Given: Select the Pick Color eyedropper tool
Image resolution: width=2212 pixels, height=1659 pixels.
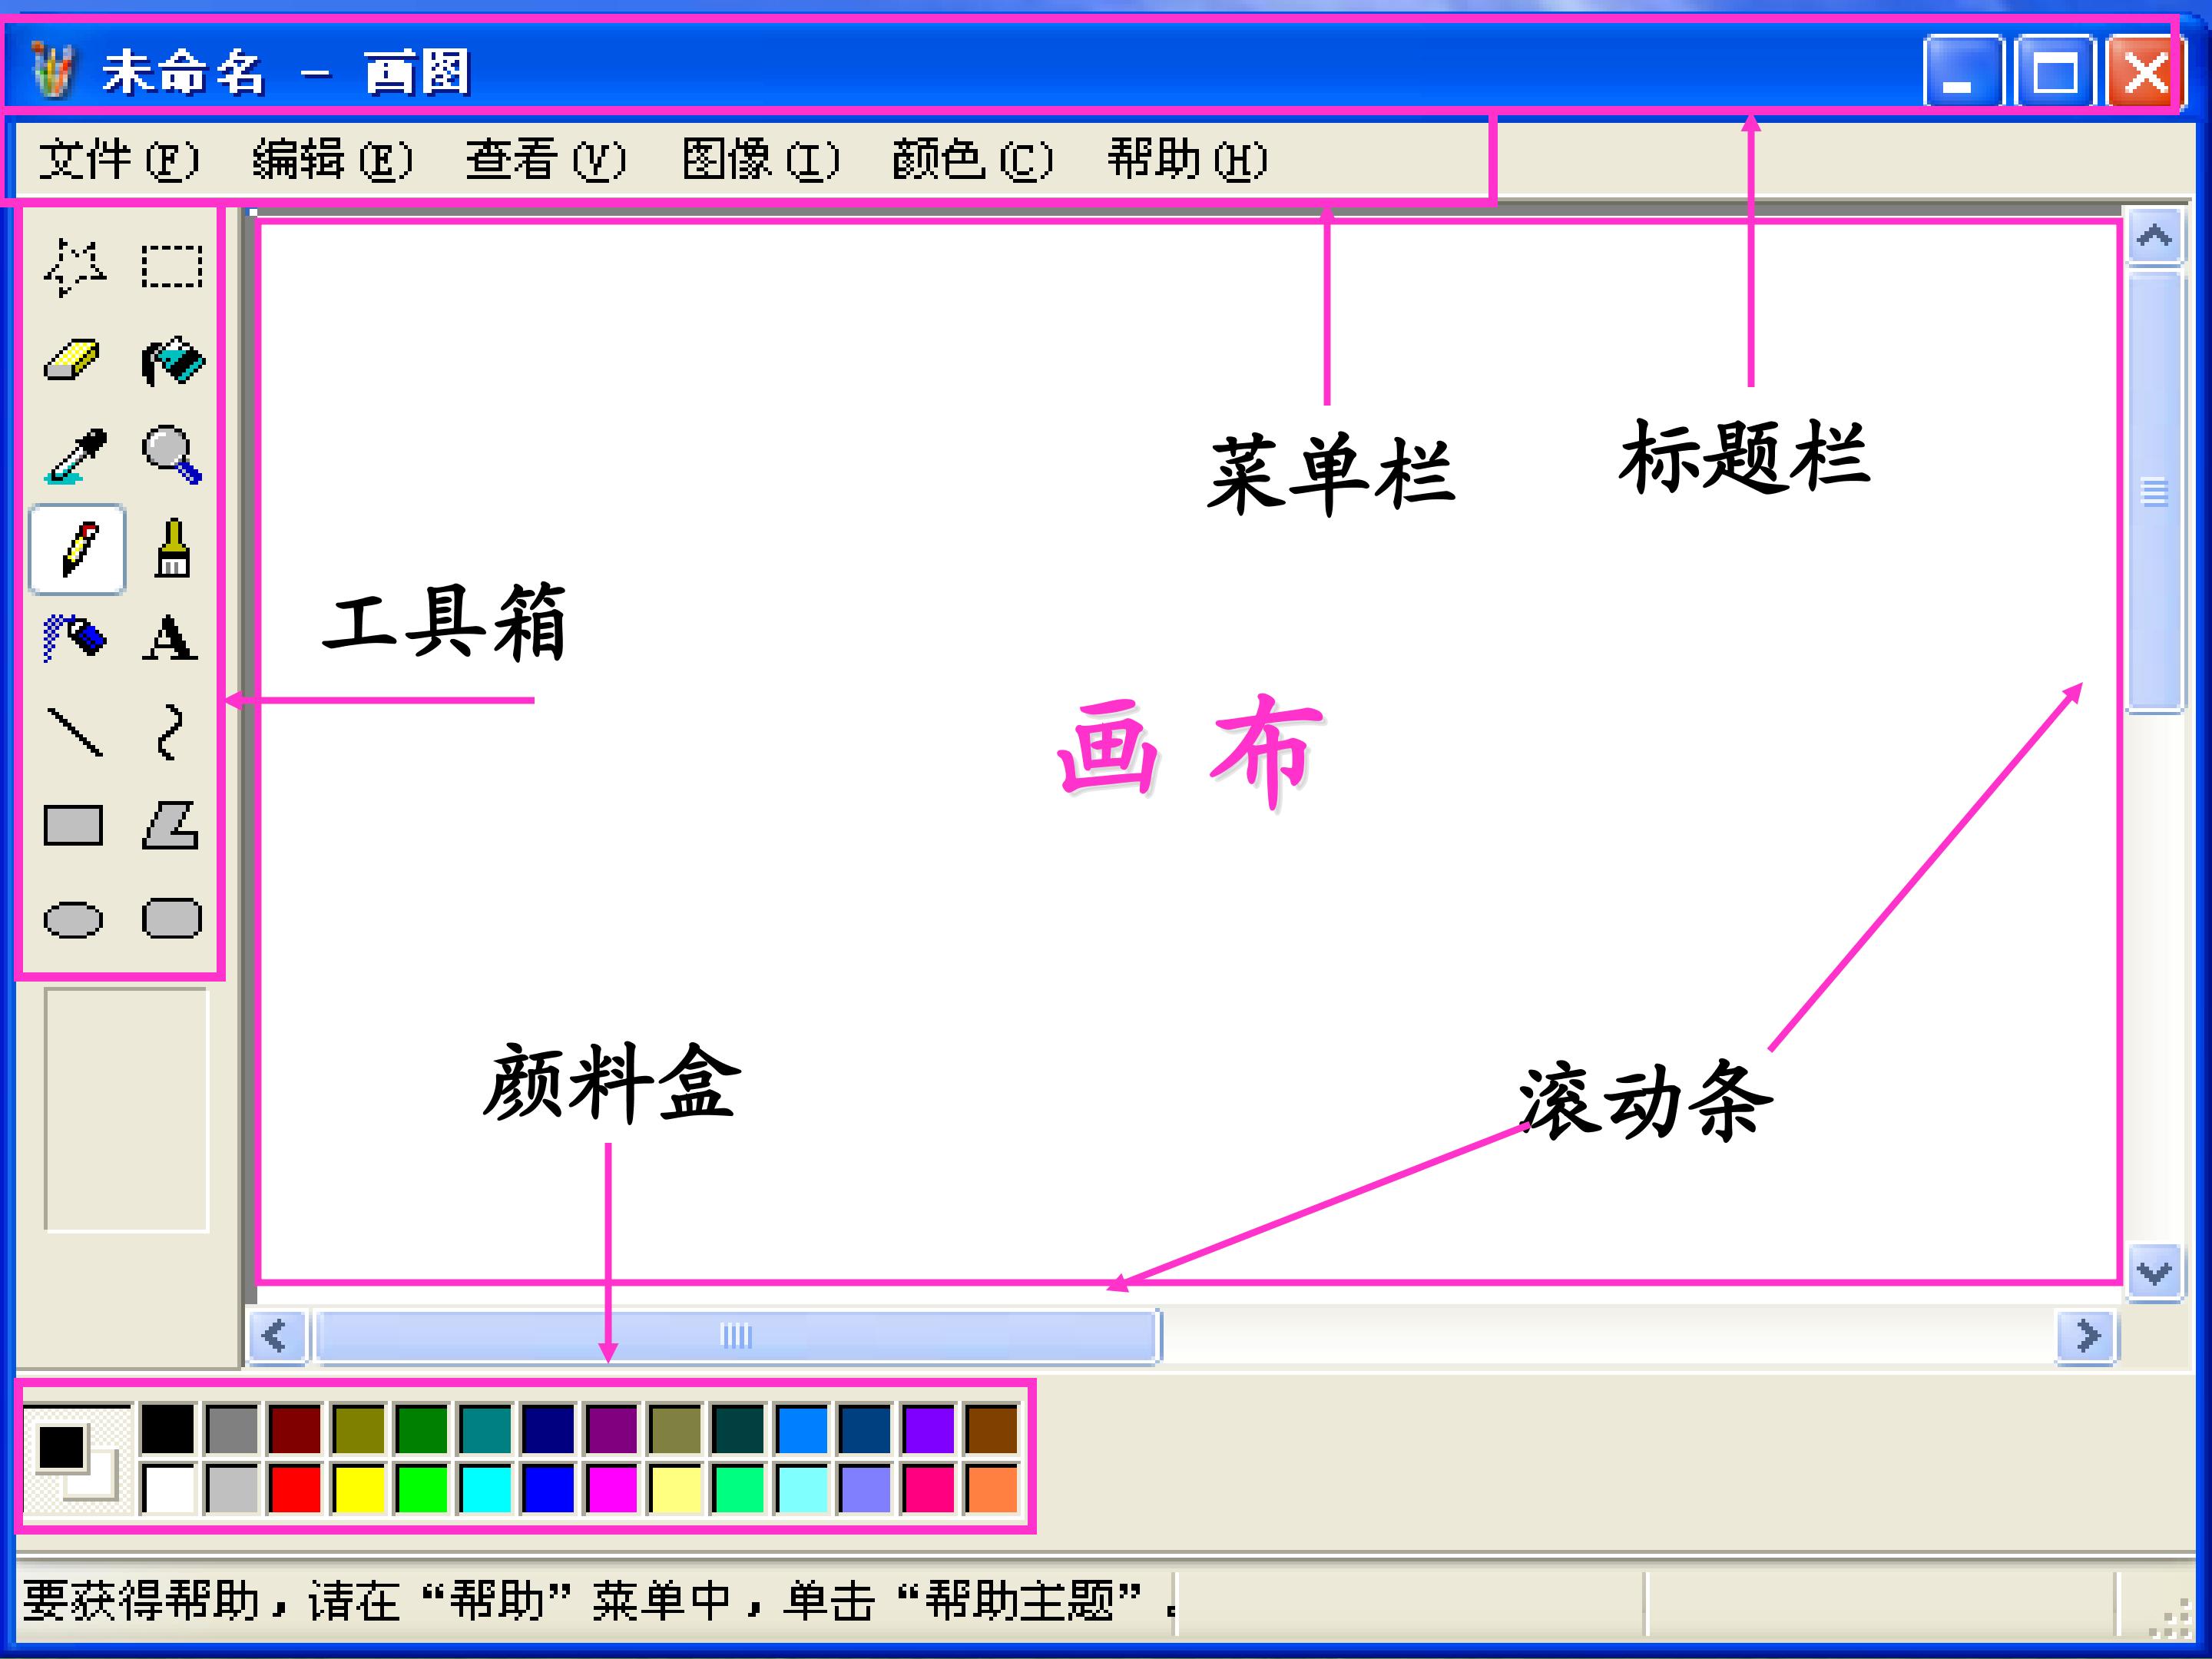Looking at the screenshot, I should 76,456.
